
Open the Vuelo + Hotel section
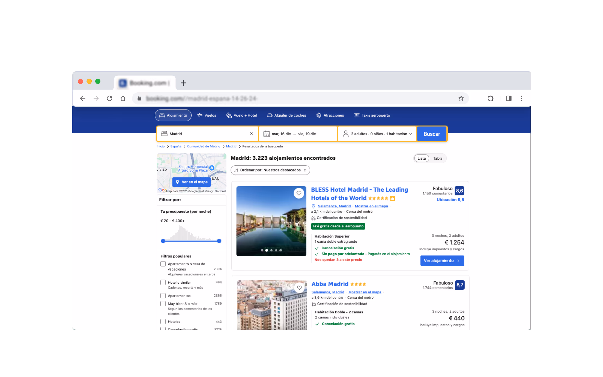[x=229, y=115]
